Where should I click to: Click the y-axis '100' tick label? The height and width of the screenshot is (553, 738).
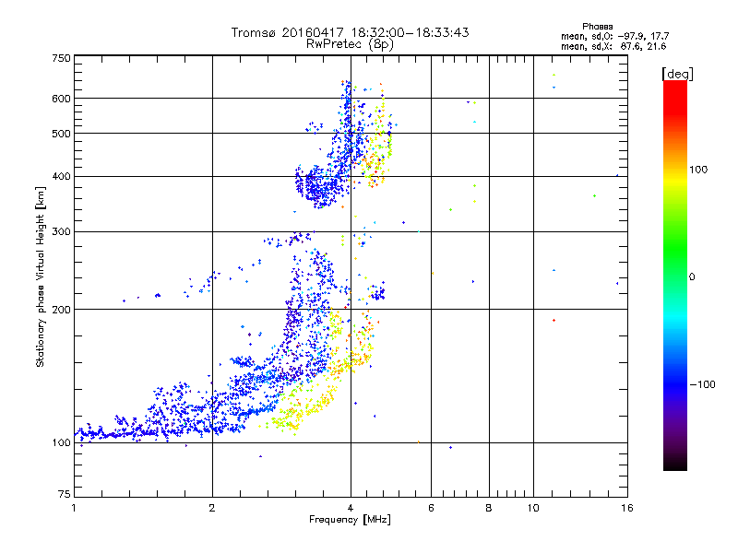tap(61, 443)
